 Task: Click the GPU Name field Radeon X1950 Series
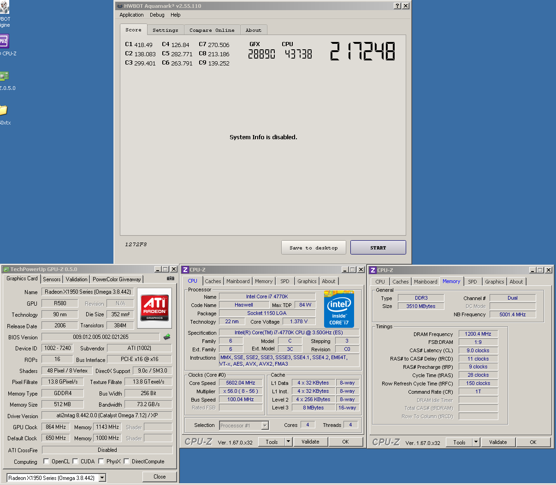click(88, 292)
